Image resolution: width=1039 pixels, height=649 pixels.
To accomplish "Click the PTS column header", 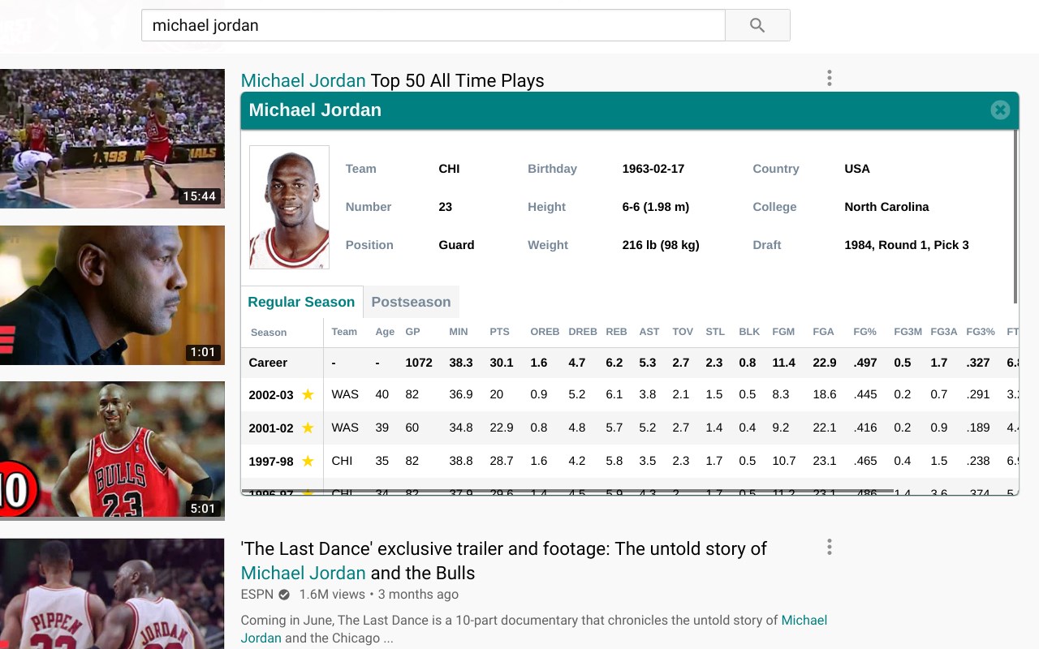I will (x=499, y=332).
